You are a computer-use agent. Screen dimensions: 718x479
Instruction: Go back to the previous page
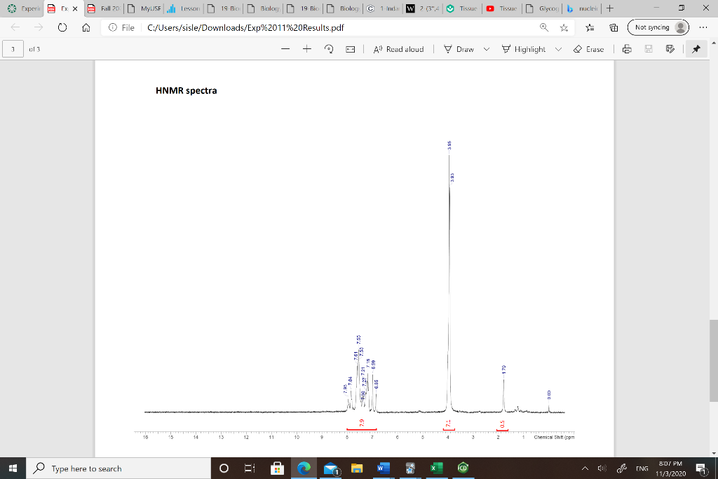15,27
